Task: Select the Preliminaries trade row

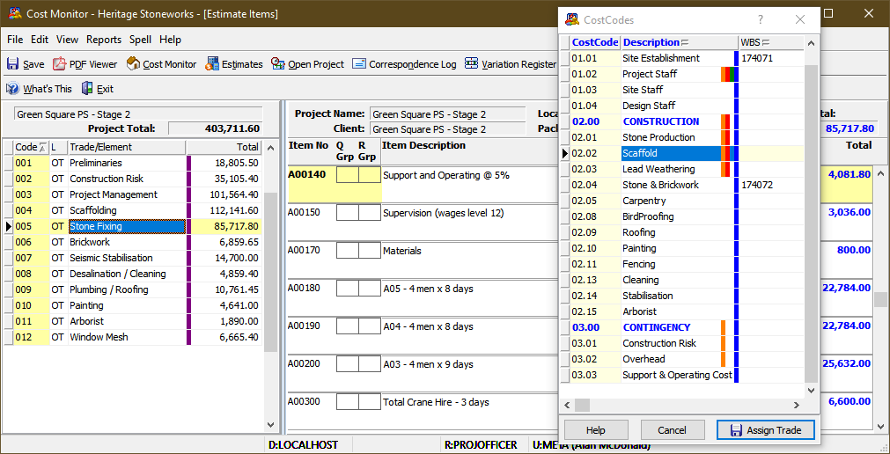Action: click(x=132, y=163)
